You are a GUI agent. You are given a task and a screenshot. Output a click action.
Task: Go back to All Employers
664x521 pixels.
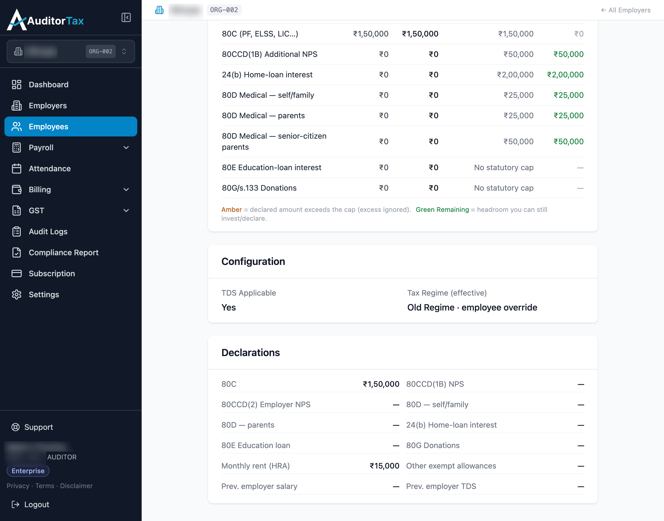626,10
